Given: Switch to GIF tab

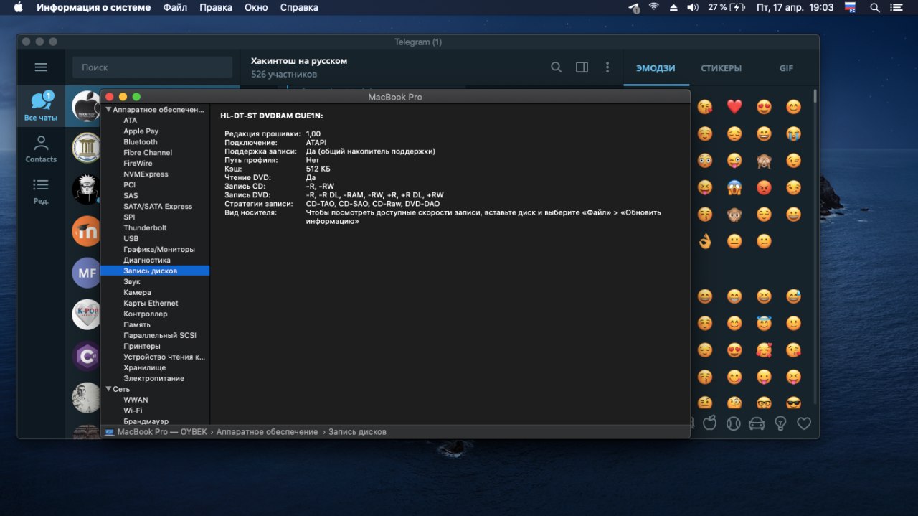Looking at the screenshot, I should [786, 68].
